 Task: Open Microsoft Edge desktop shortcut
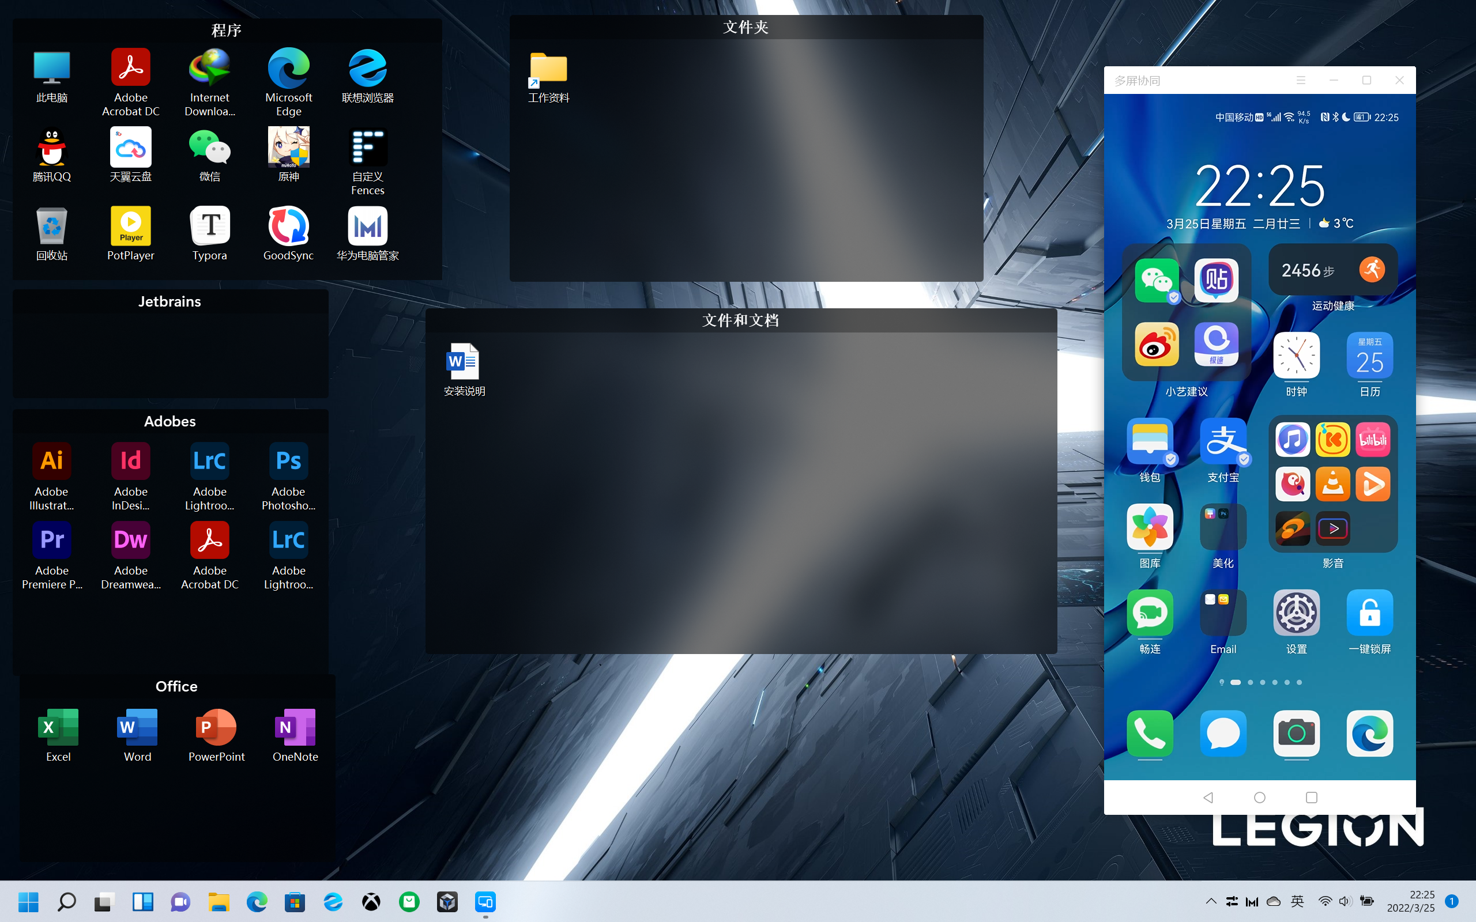(x=288, y=82)
